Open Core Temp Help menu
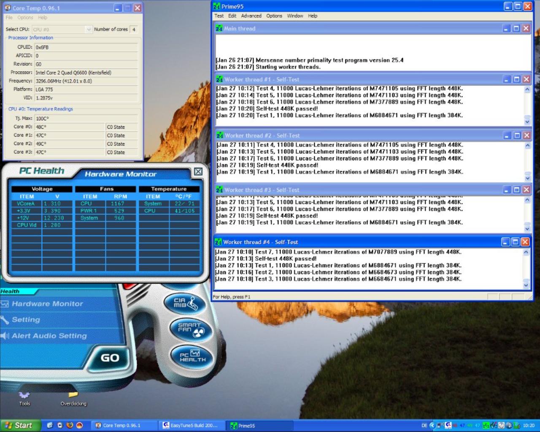Image resolution: width=540 pixels, height=432 pixels. (43, 18)
